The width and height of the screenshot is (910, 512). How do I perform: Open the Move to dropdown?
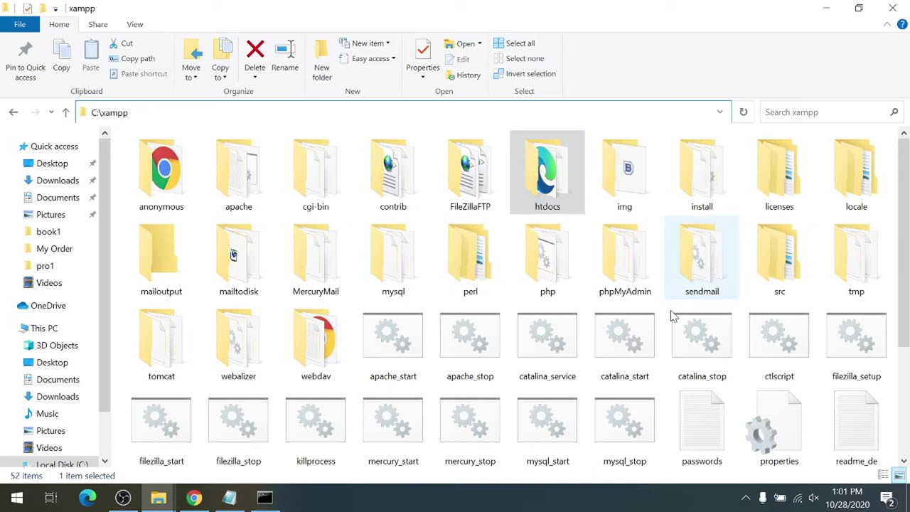point(191,60)
